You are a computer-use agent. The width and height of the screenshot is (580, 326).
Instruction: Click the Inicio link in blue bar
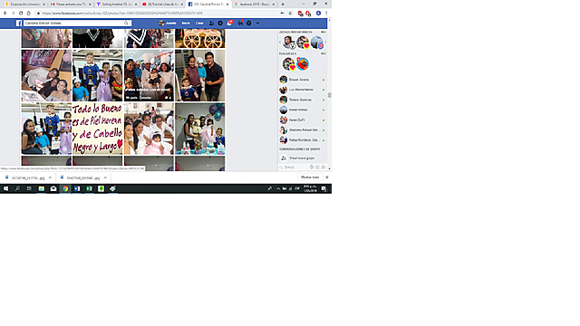click(x=186, y=23)
